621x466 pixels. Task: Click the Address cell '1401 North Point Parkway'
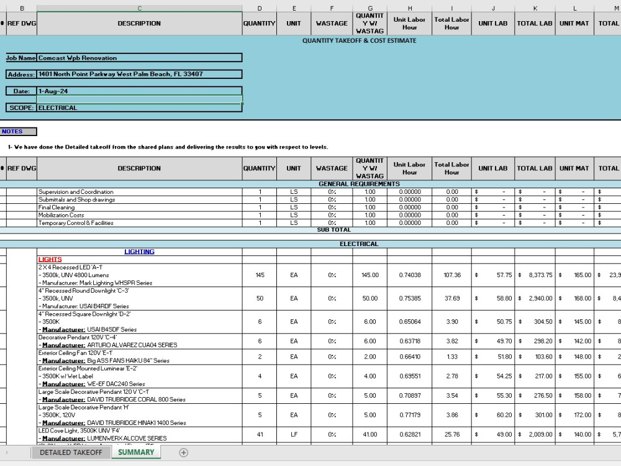pos(139,74)
